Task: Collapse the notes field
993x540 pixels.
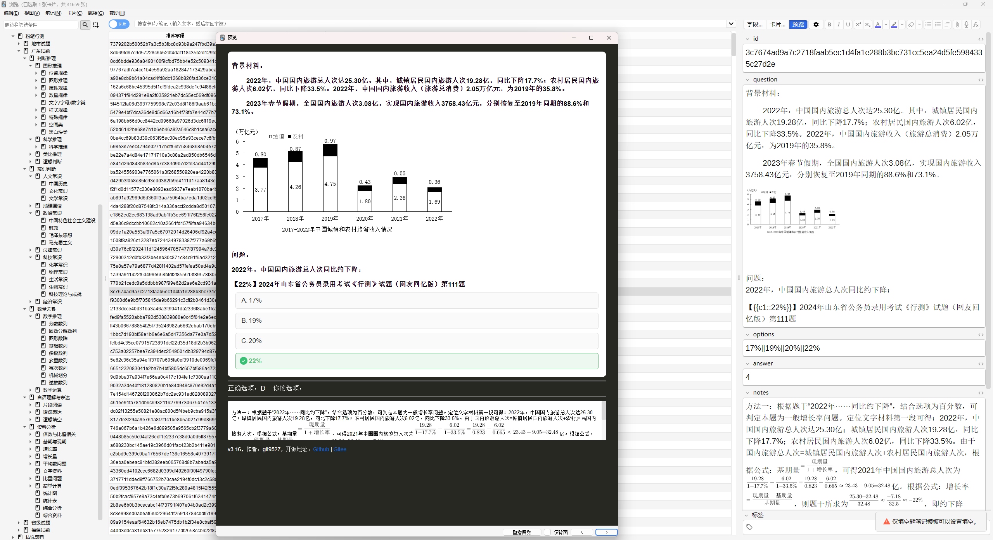Action: click(747, 393)
